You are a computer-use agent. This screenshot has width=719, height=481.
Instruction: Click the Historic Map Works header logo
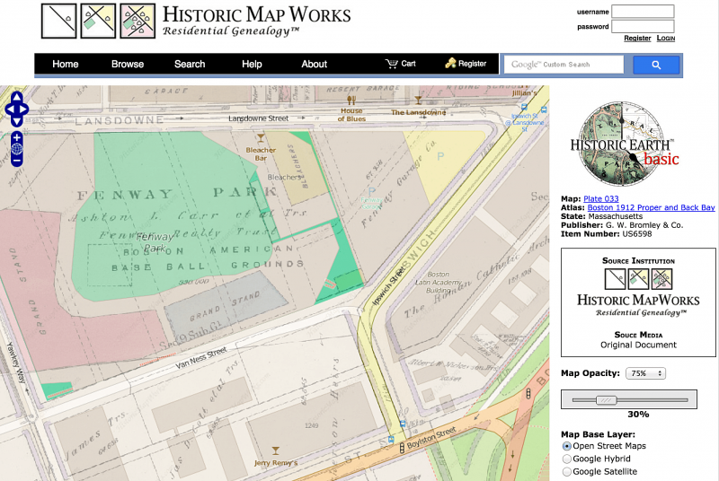click(196, 21)
